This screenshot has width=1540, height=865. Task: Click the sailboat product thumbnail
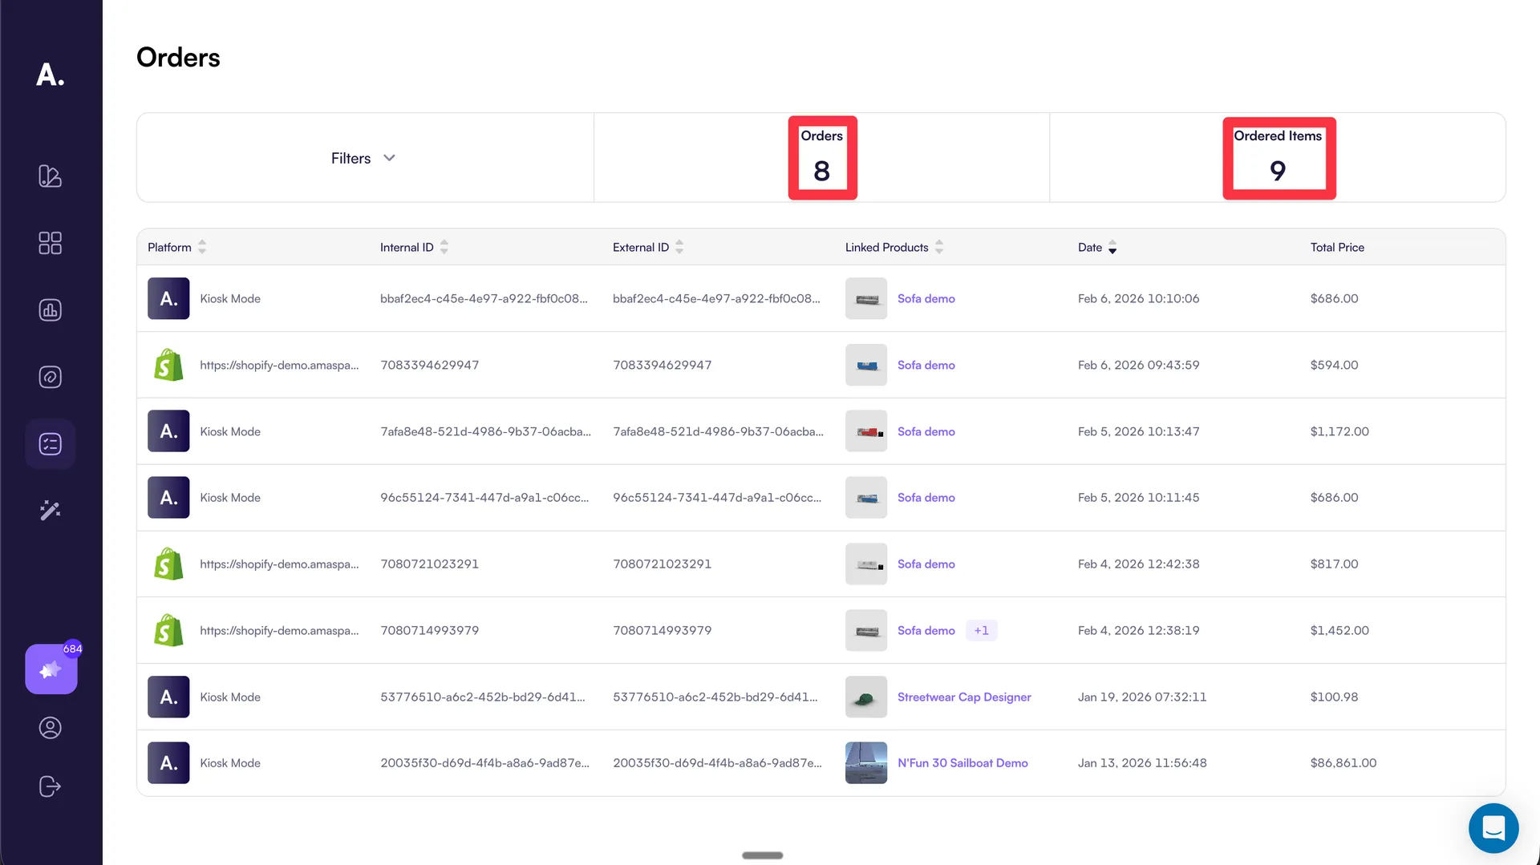click(865, 763)
